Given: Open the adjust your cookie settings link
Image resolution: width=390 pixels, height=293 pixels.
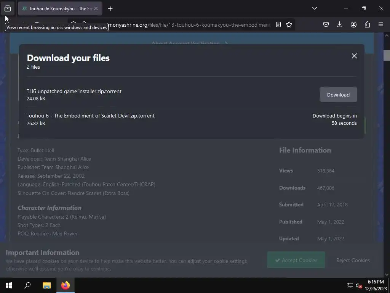Looking at the screenshot, I should point(217,261).
